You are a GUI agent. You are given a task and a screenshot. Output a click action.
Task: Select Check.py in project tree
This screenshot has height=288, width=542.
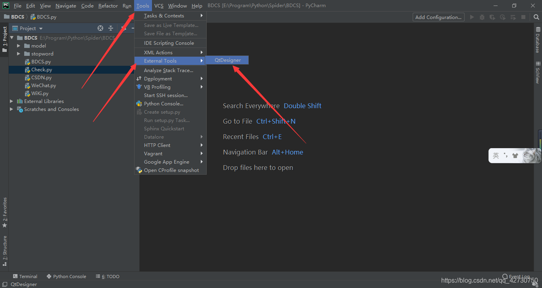pos(42,70)
